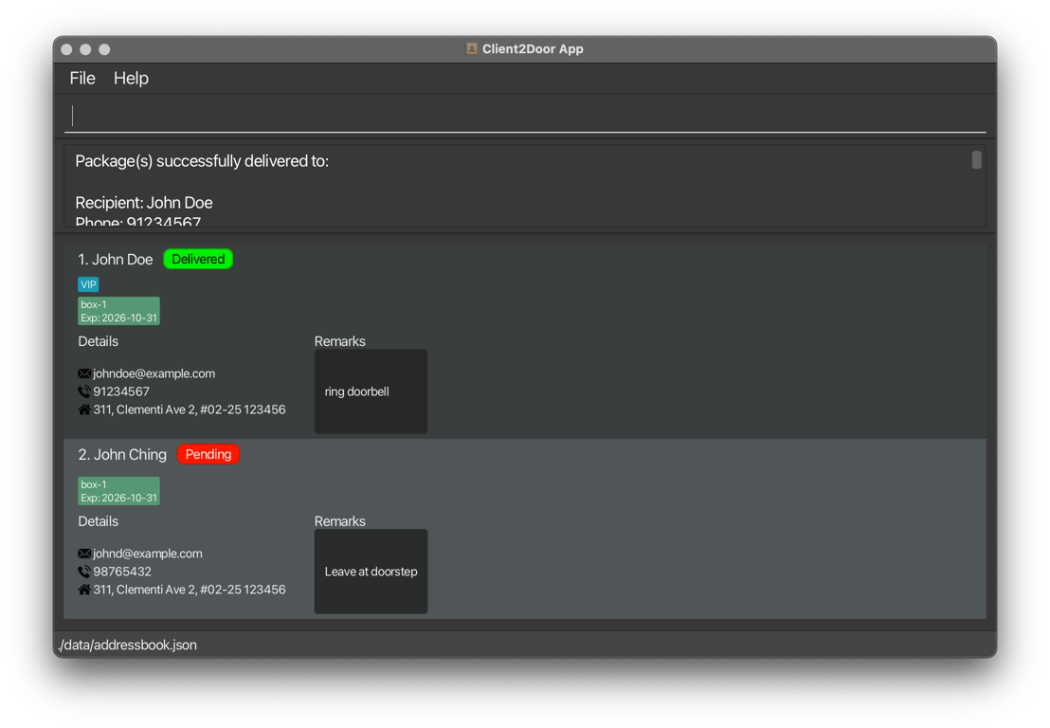Click the home icon in John Ching's details
This screenshot has width=1050, height=728.
click(84, 590)
